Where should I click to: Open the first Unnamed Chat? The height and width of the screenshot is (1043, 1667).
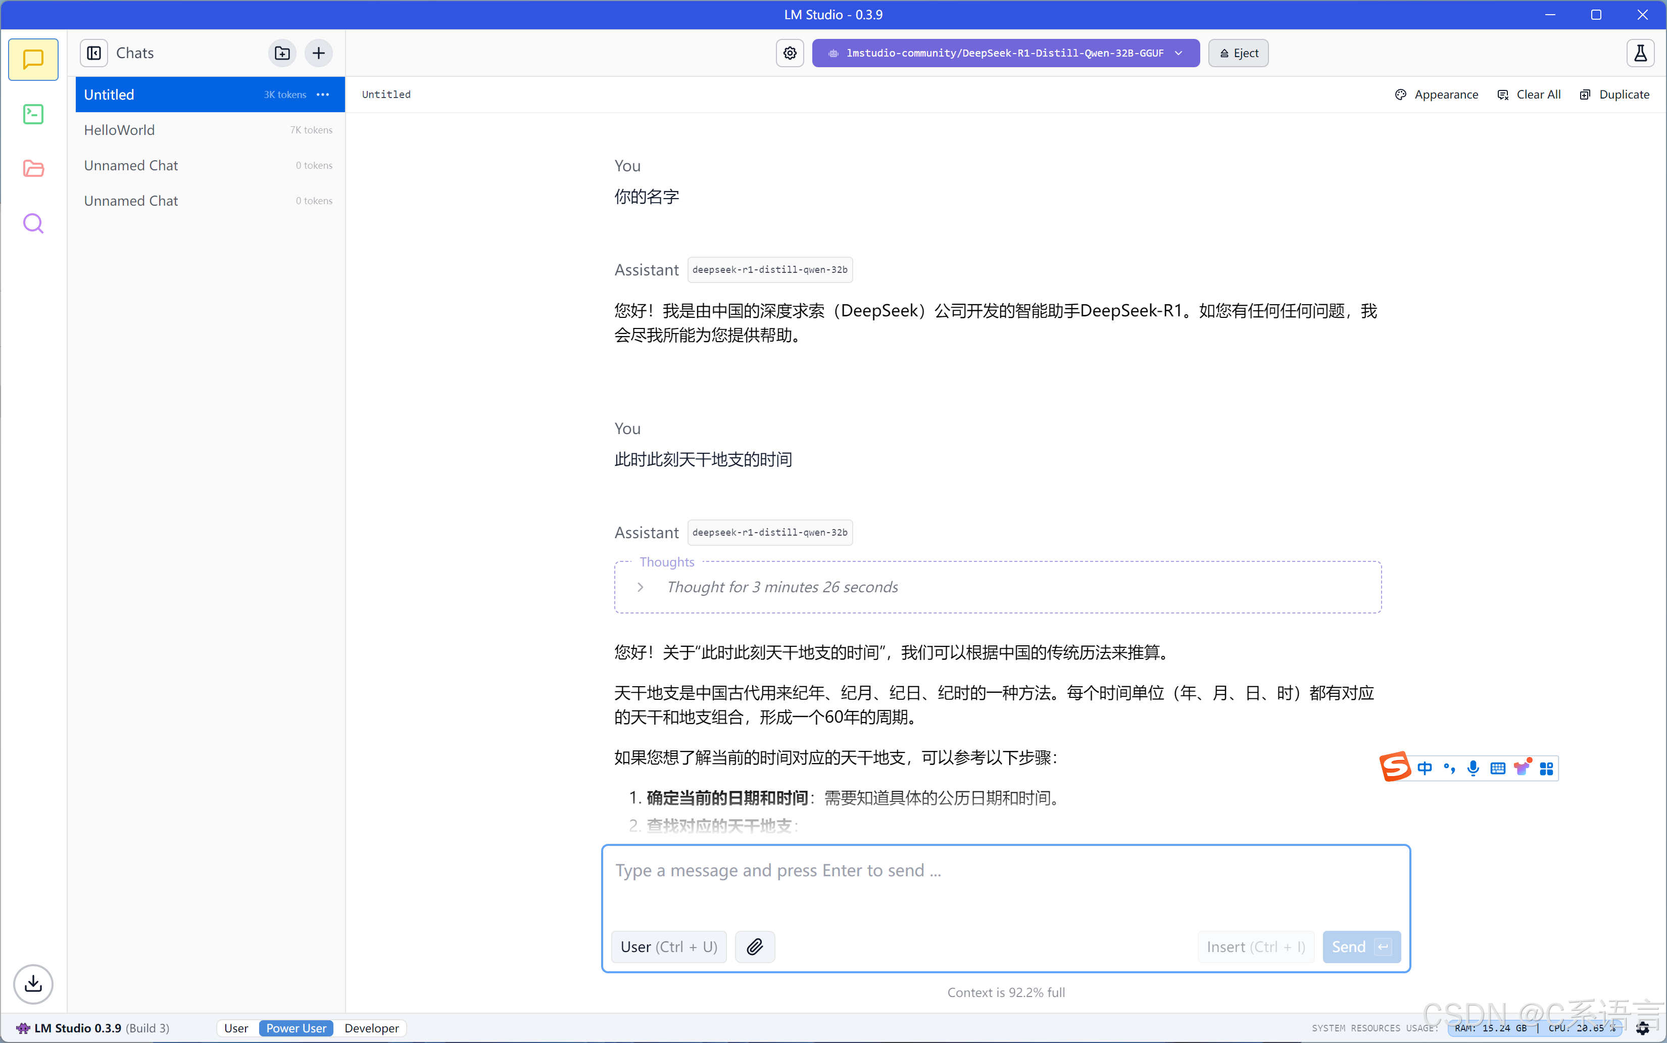210,166
